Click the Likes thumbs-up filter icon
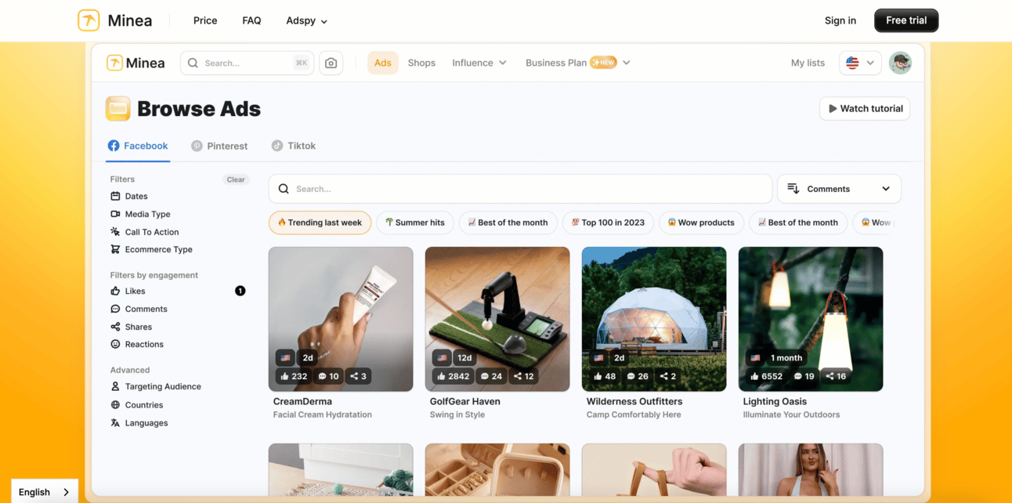 click(x=115, y=291)
